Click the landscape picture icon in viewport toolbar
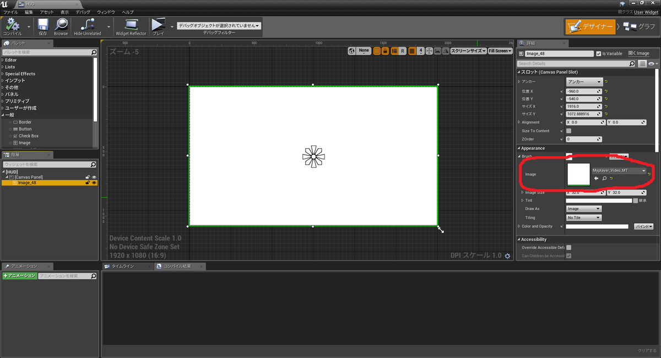 (x=437, y=51)
